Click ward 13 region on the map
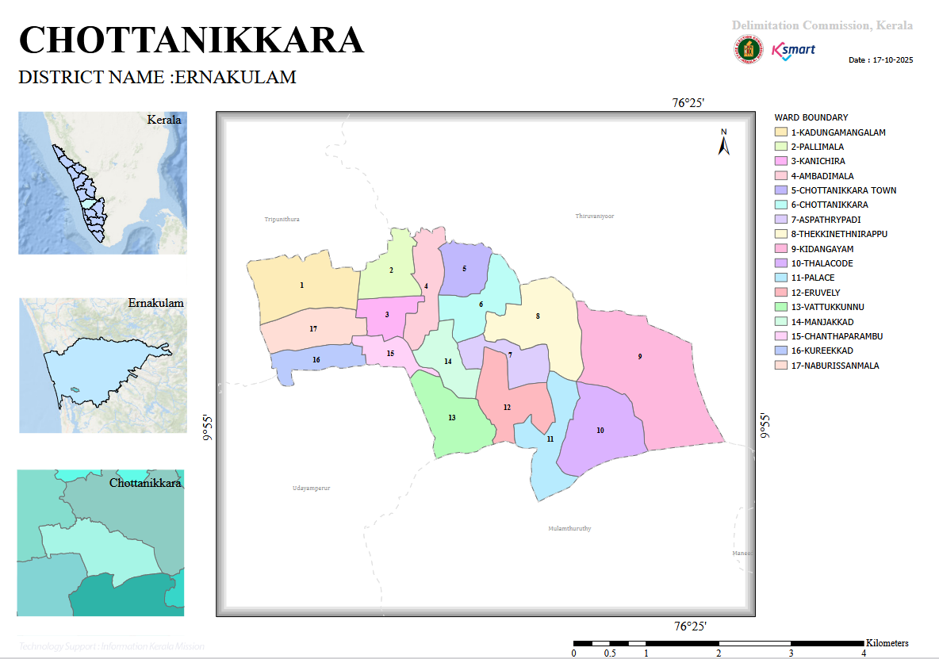 [x=452, y=418]
